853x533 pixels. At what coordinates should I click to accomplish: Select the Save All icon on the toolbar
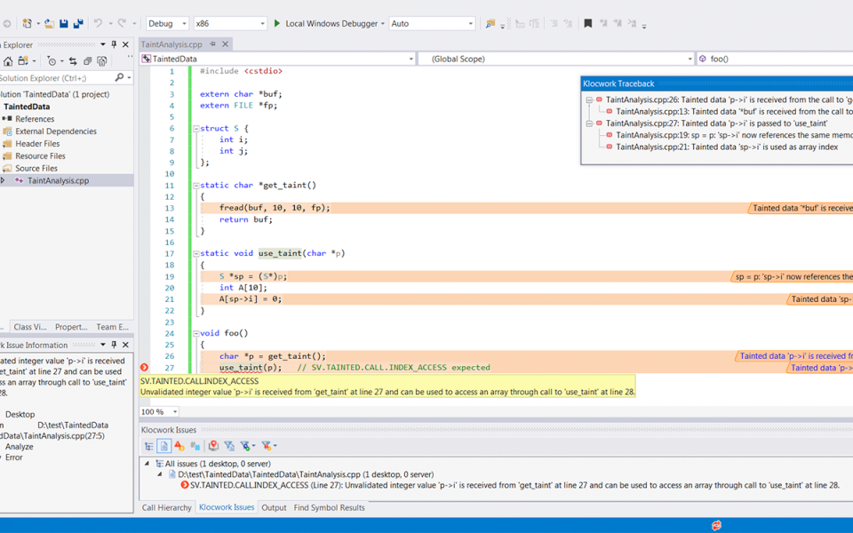pyautogui.click(x=79, y=23)
